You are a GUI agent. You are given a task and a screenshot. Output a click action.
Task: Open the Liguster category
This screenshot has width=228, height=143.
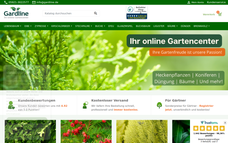[159, 26]
